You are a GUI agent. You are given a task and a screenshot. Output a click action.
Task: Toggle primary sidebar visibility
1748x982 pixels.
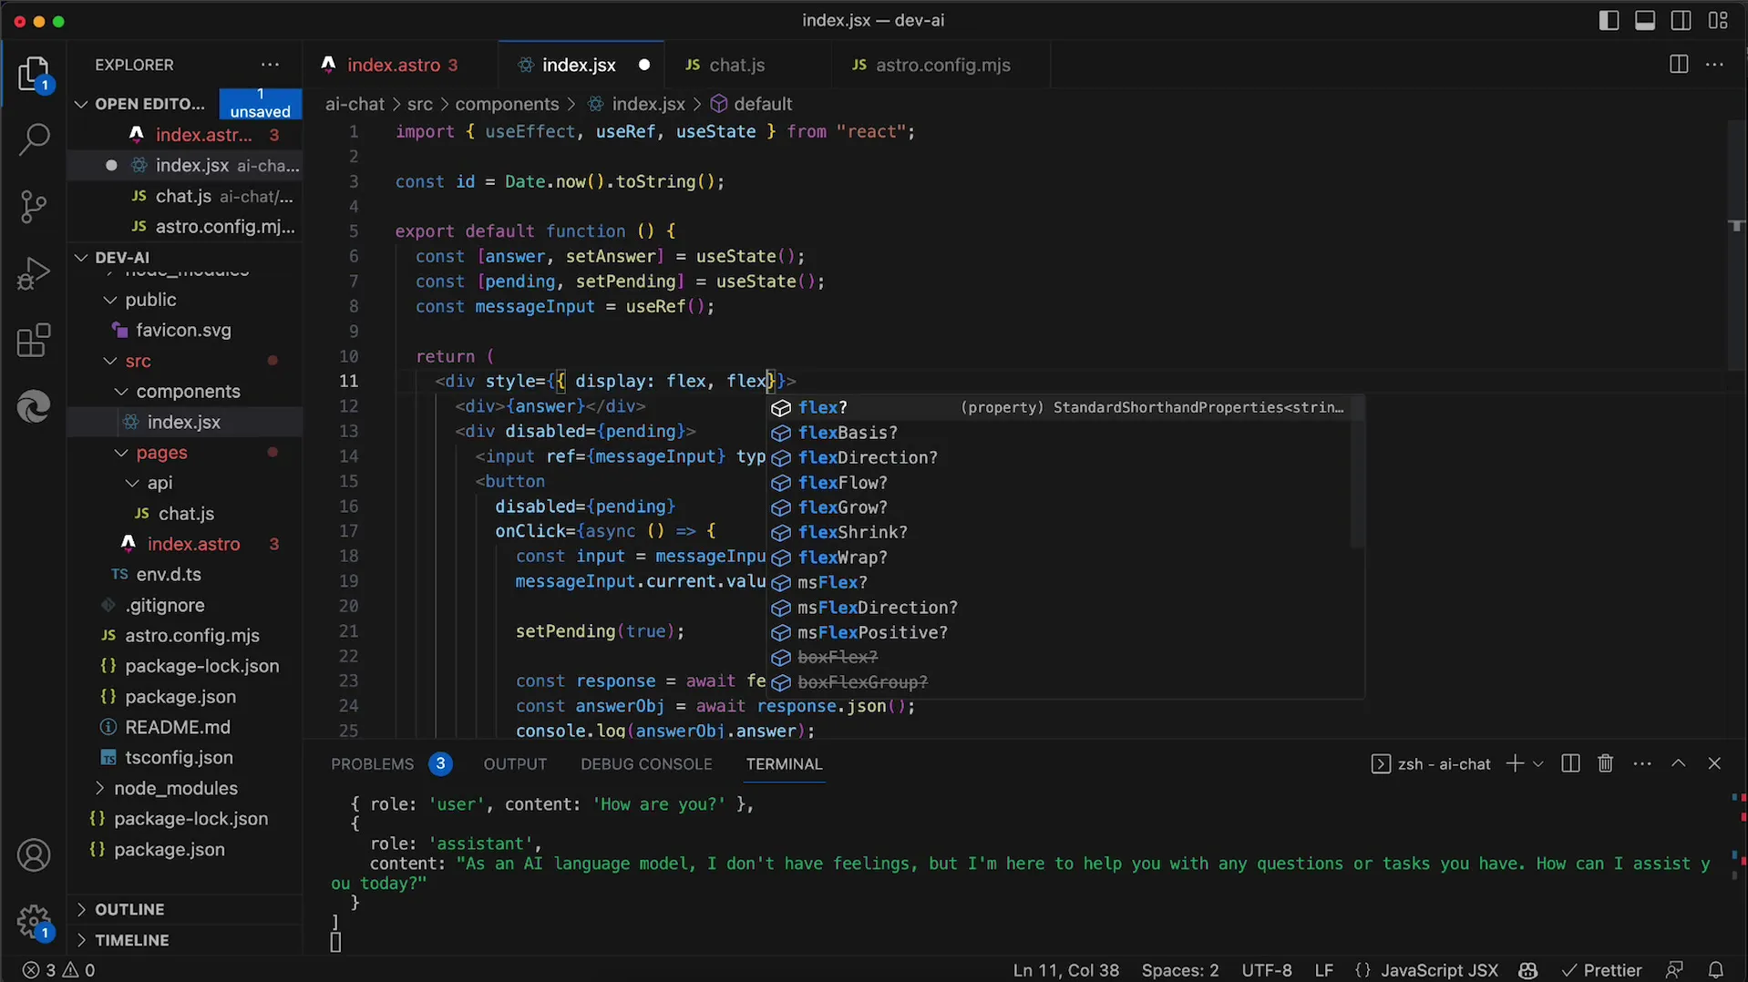point(1609,20)
